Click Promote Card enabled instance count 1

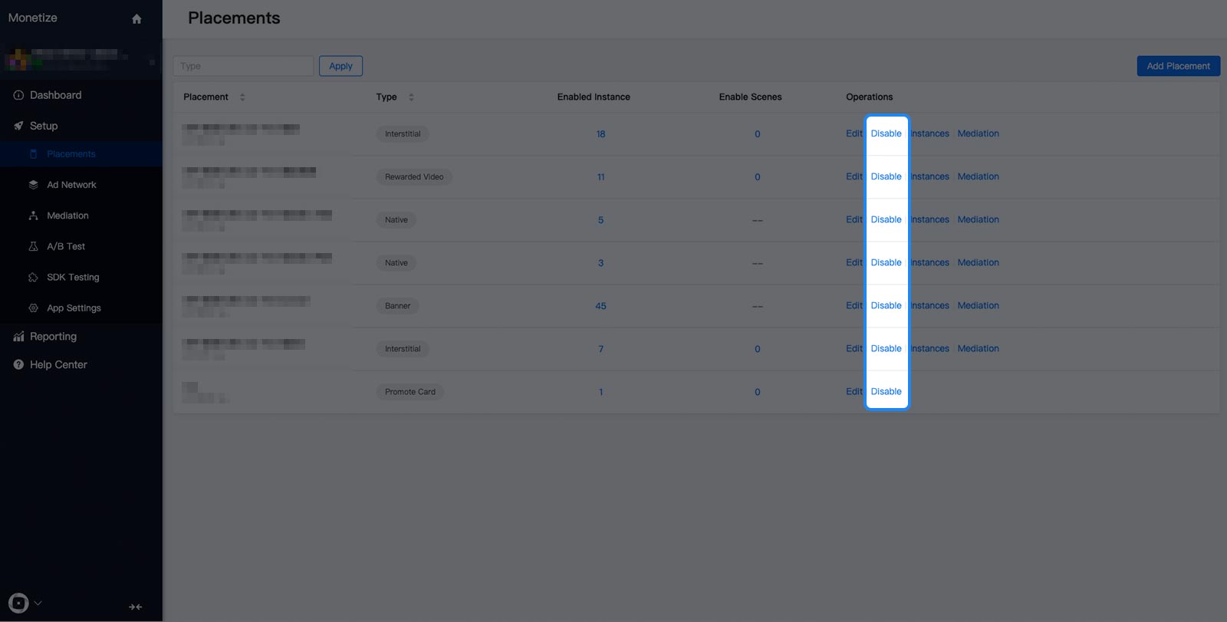(x=600, y=392)
